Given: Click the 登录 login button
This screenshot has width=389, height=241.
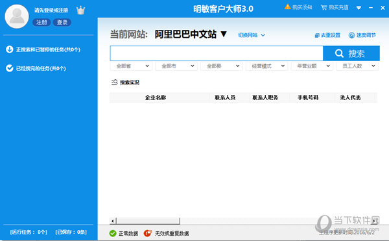Looking at the screenshot, I should [x=62, y=22].
